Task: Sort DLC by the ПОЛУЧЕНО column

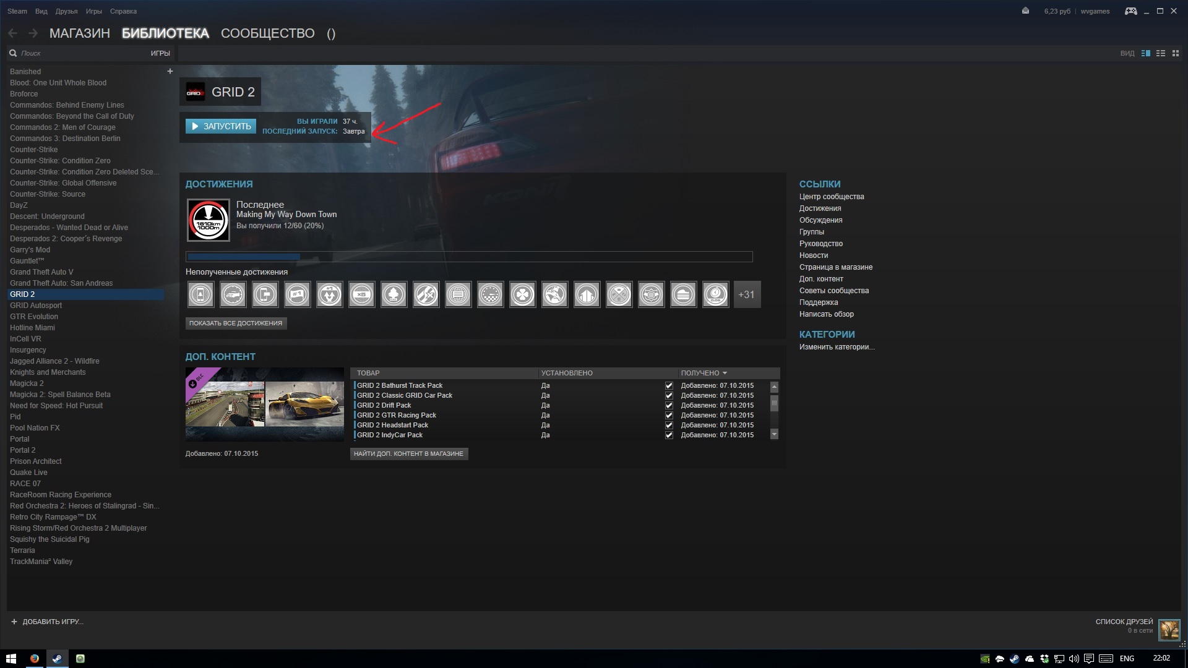Action: [x=728, y=373]
